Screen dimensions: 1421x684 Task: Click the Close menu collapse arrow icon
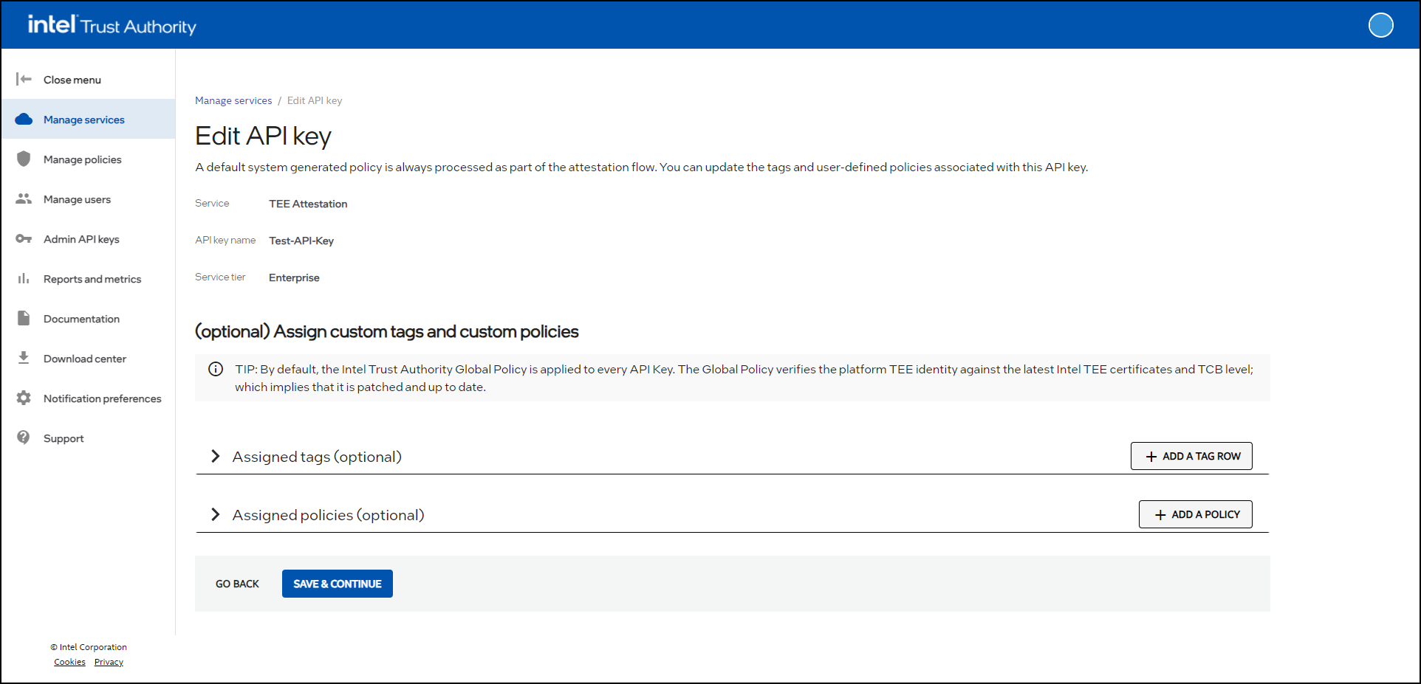click(24, 79)
